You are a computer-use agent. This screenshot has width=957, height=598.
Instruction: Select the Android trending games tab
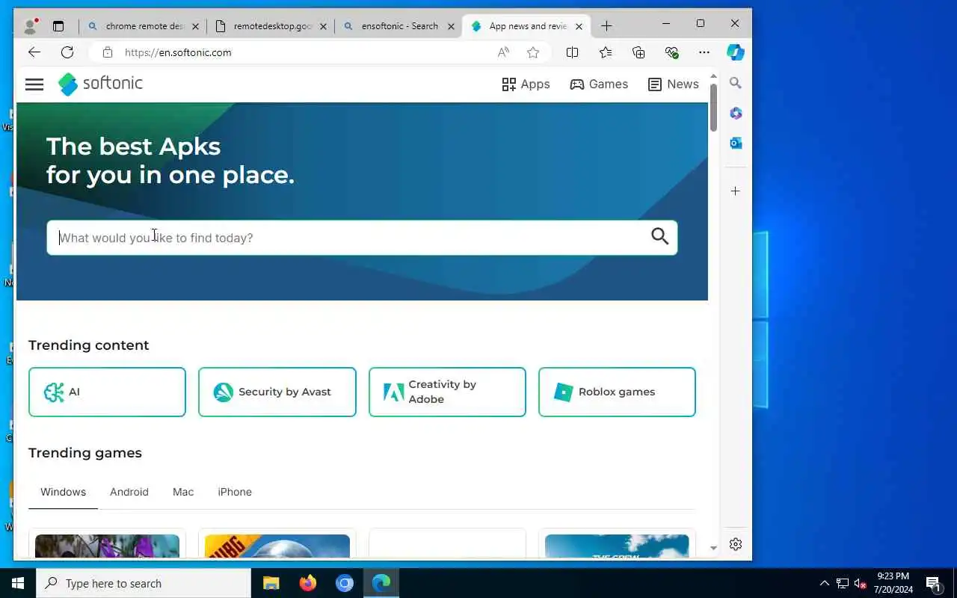(x=129, y=492)
